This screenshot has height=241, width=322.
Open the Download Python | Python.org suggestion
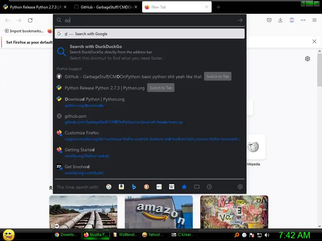pyautogui.click(x=149, y=102)
